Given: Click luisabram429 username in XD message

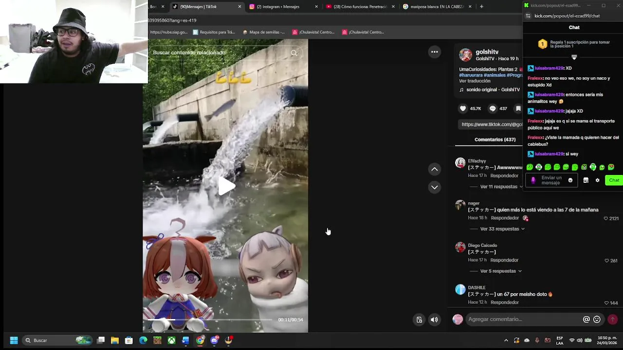Looking at the screenshot, I should [549, 69].
